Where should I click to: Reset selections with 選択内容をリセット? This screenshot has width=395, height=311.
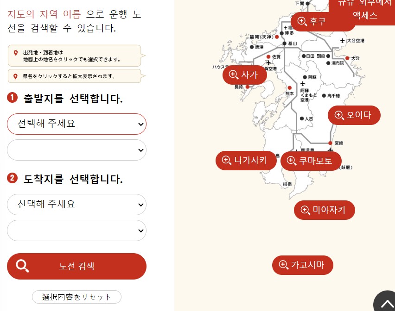pyautogui.click(x=76, y=297)
